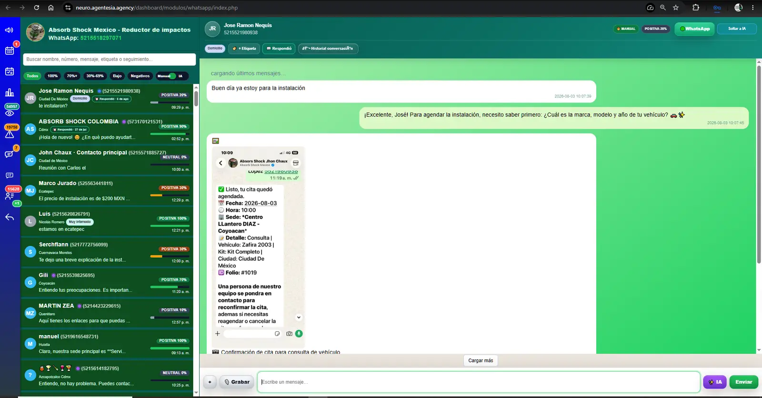Focus the contact search field
This screenshot has height=398, width=762.
click(x=110, y=59)
